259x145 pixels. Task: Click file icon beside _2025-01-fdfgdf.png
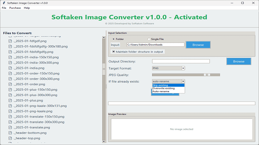coord(10,41)
